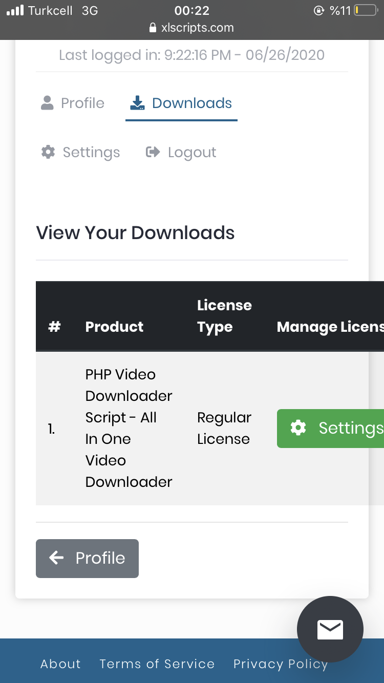The image size is (384, 683).
Task: Open green Settings button for license
Action: click(x=330, y=429)
